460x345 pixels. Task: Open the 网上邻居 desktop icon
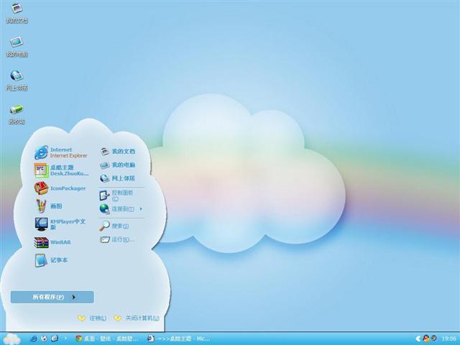pos(17,80)
